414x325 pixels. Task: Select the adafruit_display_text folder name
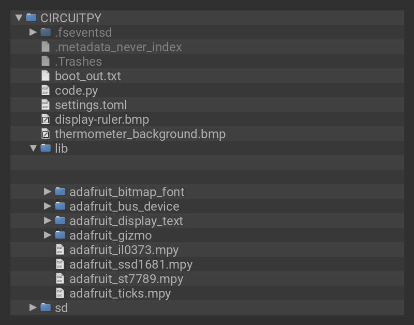tap(126, 221)
